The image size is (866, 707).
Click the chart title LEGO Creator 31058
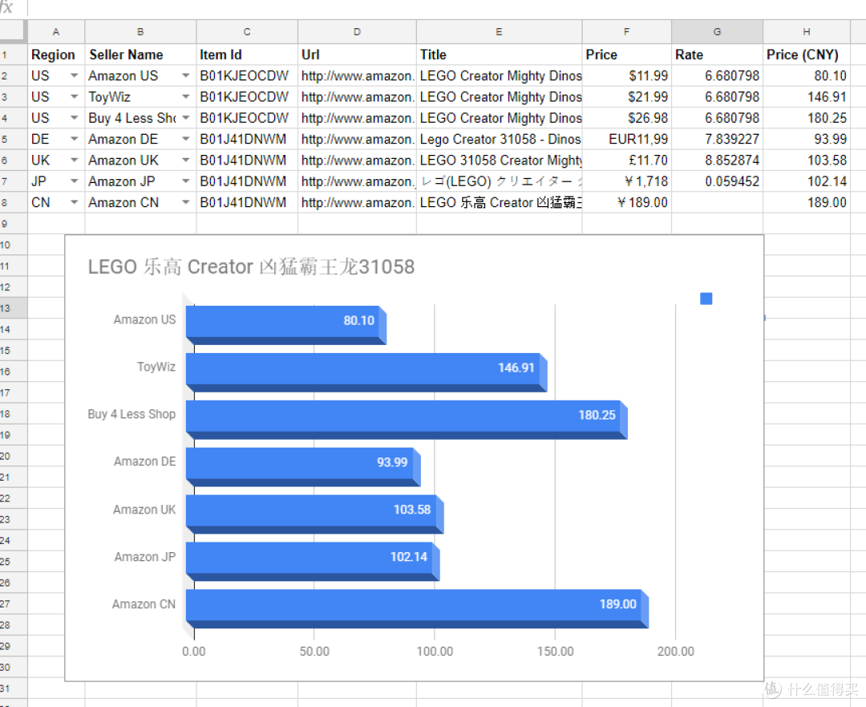tap(251, 267)
